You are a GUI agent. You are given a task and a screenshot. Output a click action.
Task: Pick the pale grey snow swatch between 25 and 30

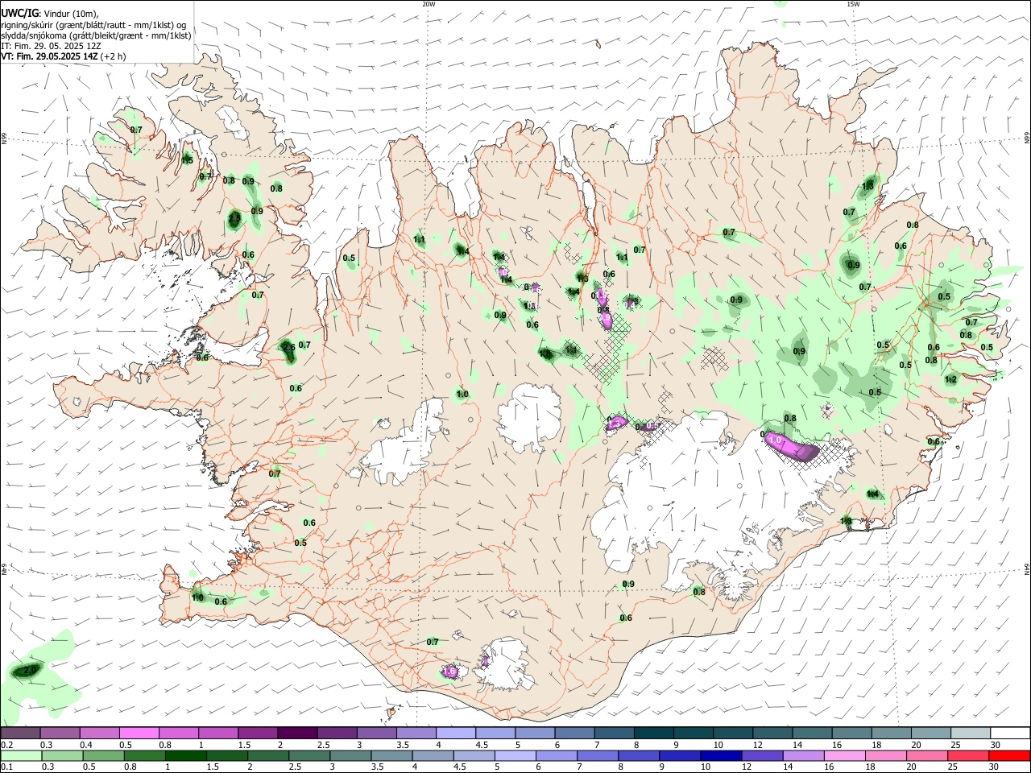(971, 734)
